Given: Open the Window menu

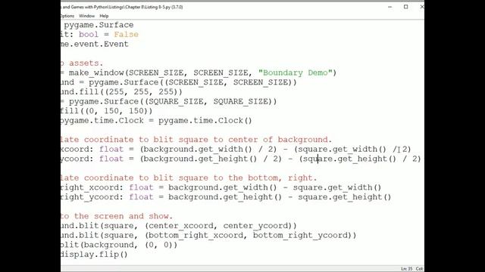Looking at the screenshot, I should (86, 16).
